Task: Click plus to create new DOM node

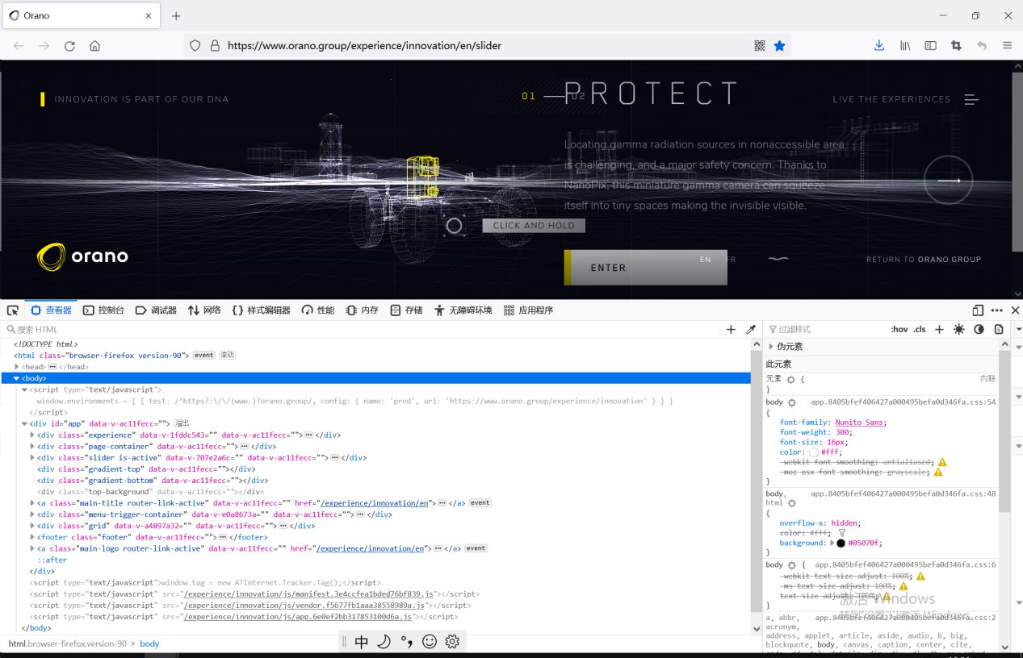Action: click(x=731, y=329)
